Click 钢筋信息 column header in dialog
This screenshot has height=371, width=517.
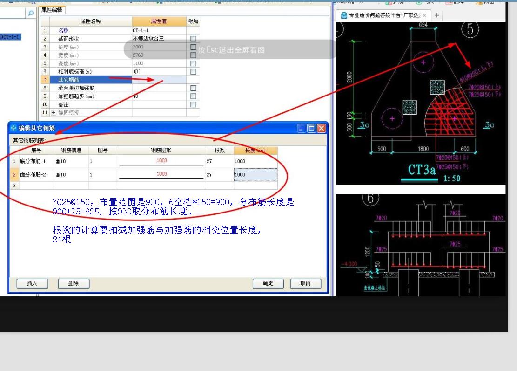(x=71, y=151)
